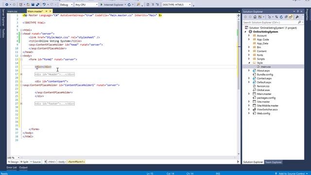Click the Redo toolbar icon
This screenshot has width=311, height=175.
click(52, 4)
